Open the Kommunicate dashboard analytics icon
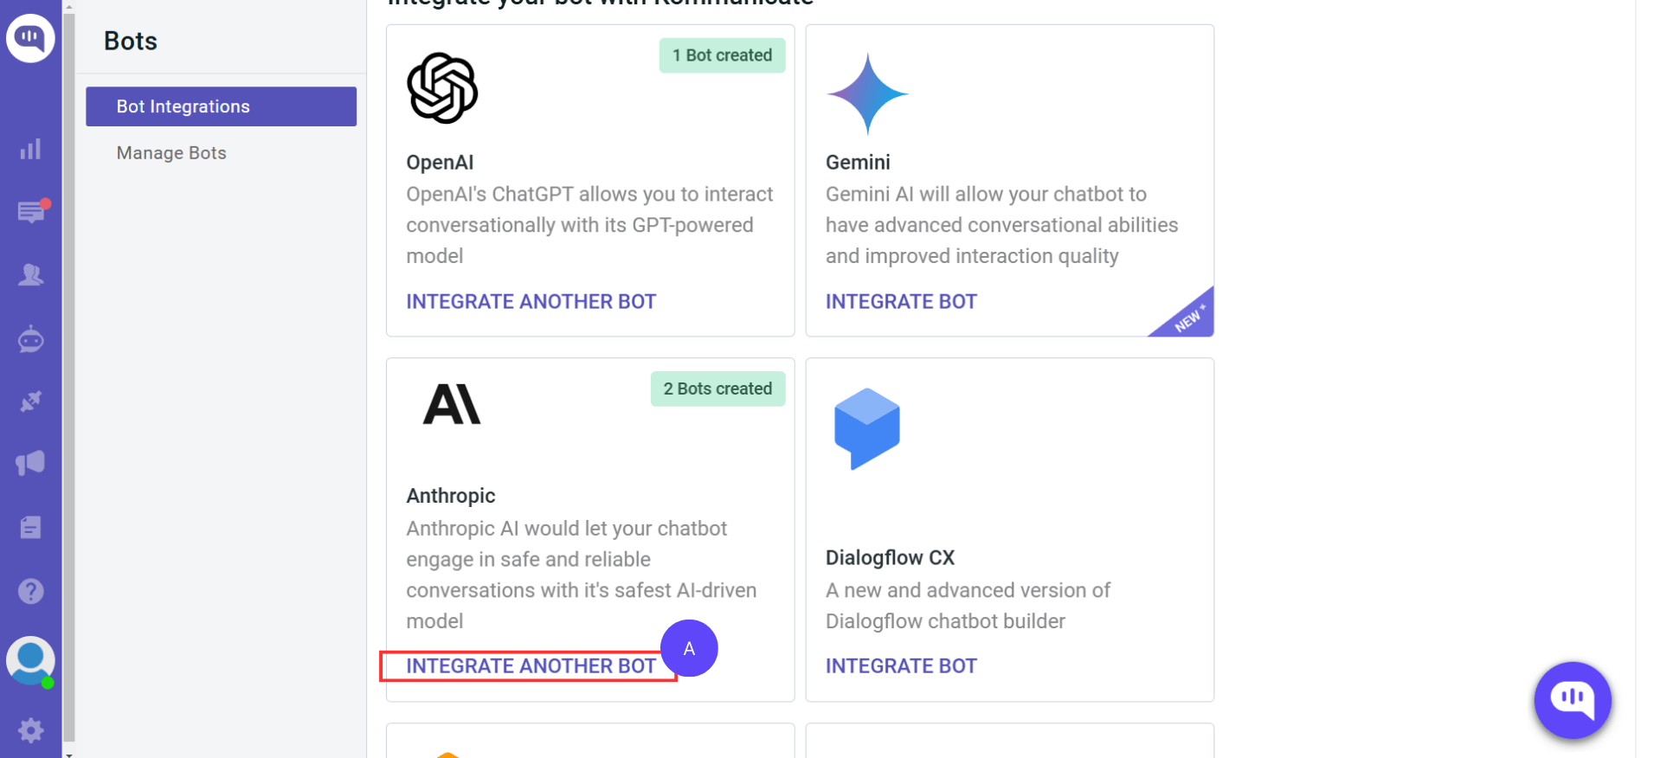The height and width of the screenshot is (758, 1660). (x=30, y=149)
